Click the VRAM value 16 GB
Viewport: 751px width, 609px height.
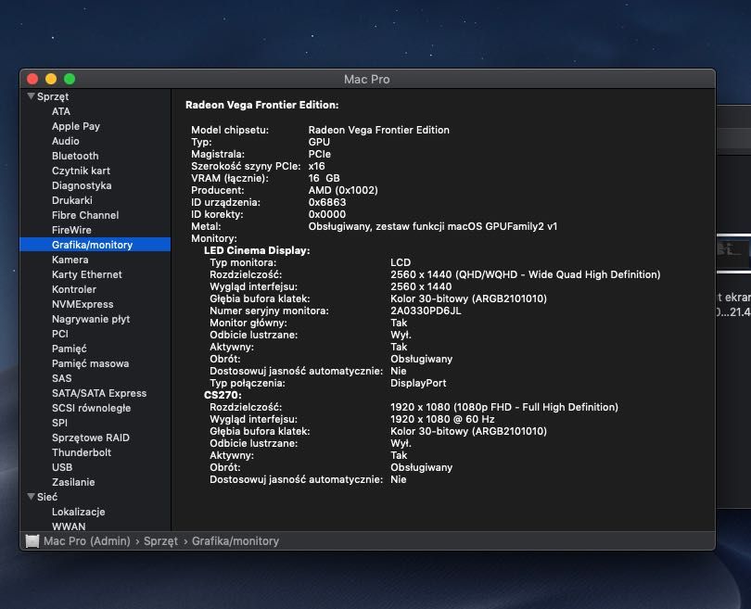click(324, 178)
